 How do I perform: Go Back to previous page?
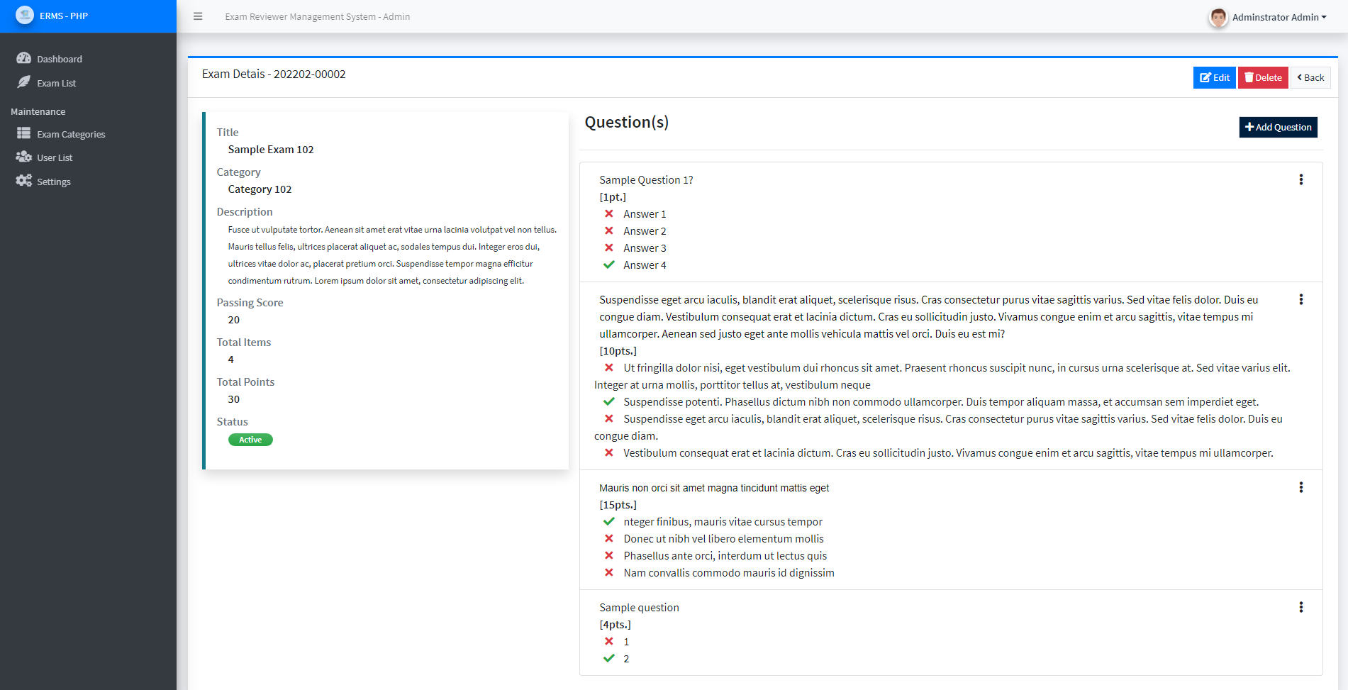coord(1310,78)
